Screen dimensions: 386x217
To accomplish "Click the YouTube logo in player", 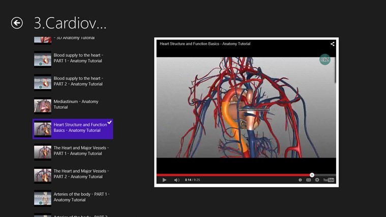I will (329, 180).
